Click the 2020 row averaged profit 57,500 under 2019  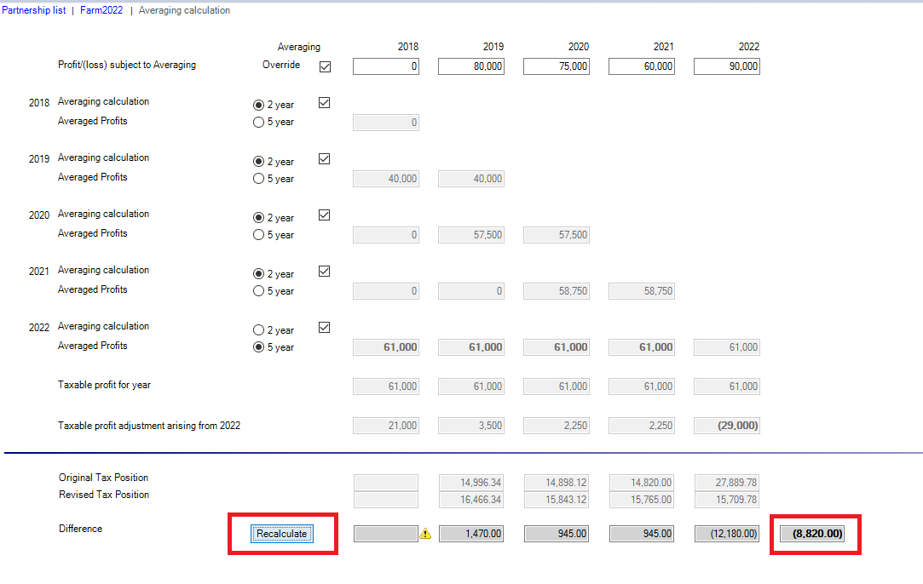click(471, 235)
